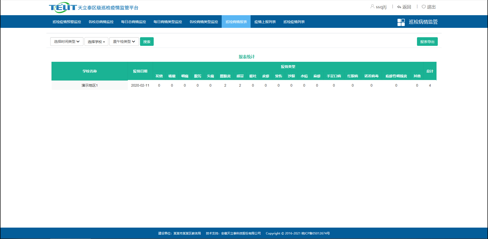This screenshot has width=488, height=239.
Task: Open the 各校总病情监控 tab
Action: tap(101, 22)
